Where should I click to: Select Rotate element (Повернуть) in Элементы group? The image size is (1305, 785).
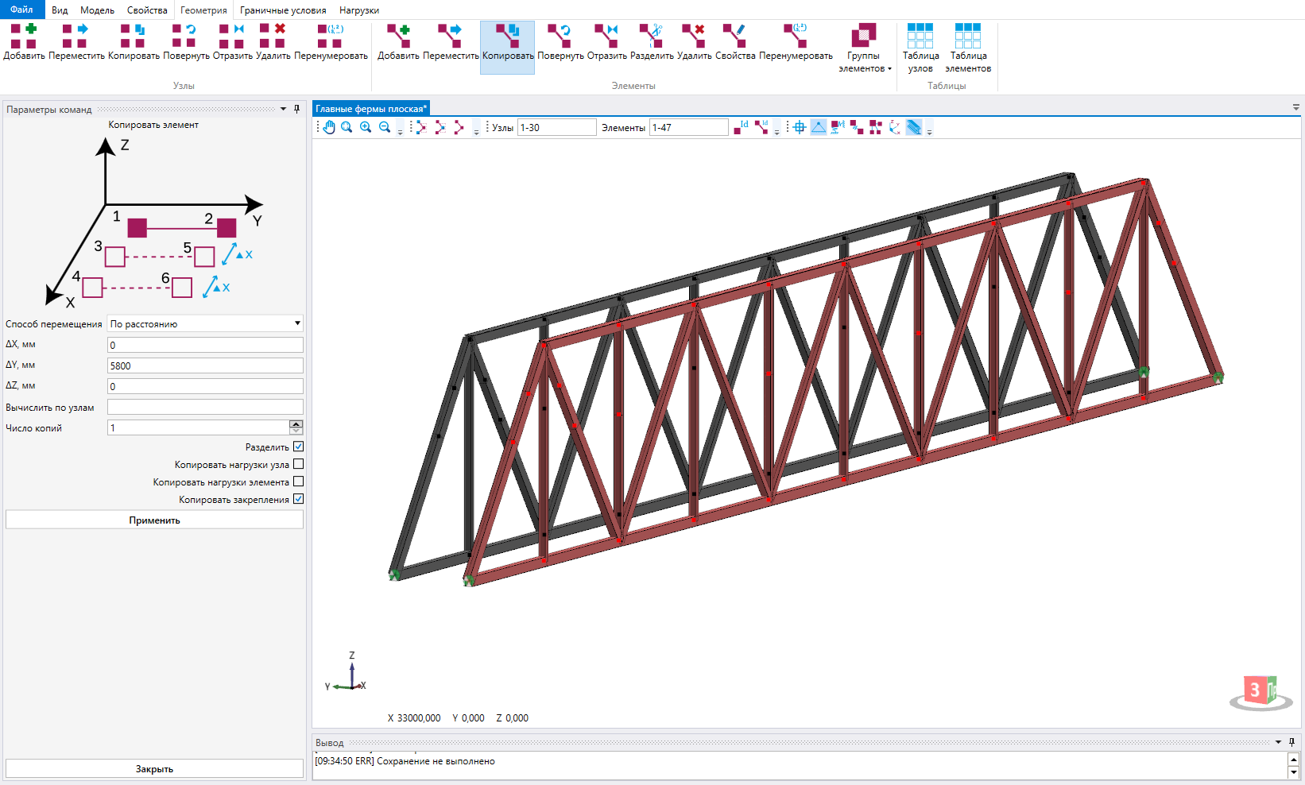click(560, 42)
